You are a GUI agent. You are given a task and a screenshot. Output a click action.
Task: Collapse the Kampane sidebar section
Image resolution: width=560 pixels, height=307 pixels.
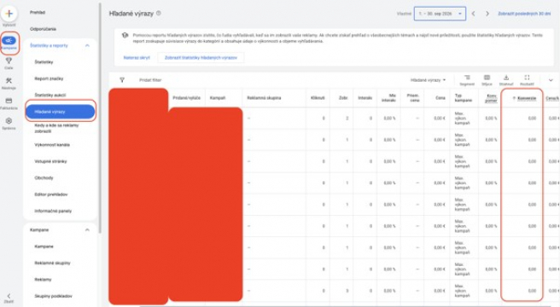(x=87, y=230)
